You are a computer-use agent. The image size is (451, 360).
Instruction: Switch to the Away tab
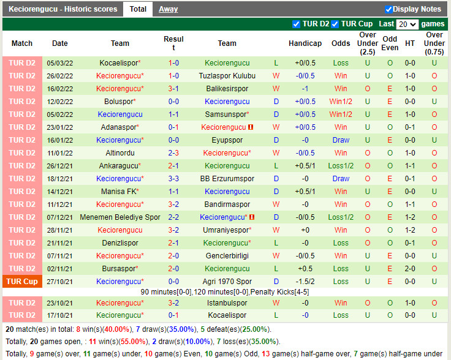click(168, 9)
